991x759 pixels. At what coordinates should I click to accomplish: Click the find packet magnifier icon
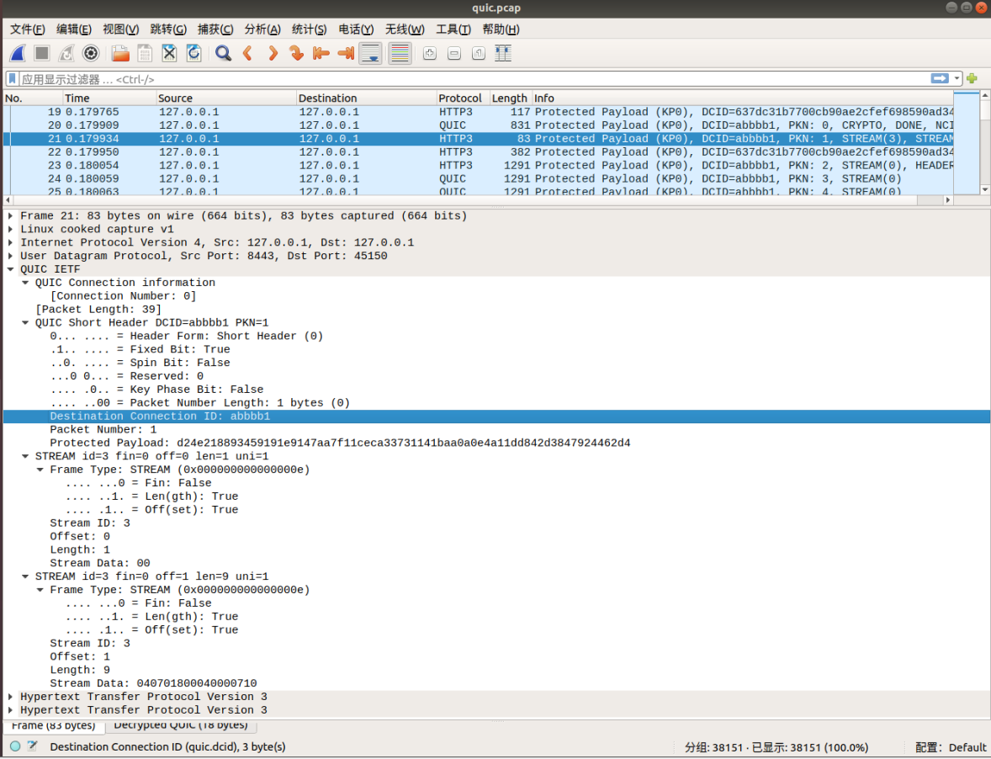223,53
